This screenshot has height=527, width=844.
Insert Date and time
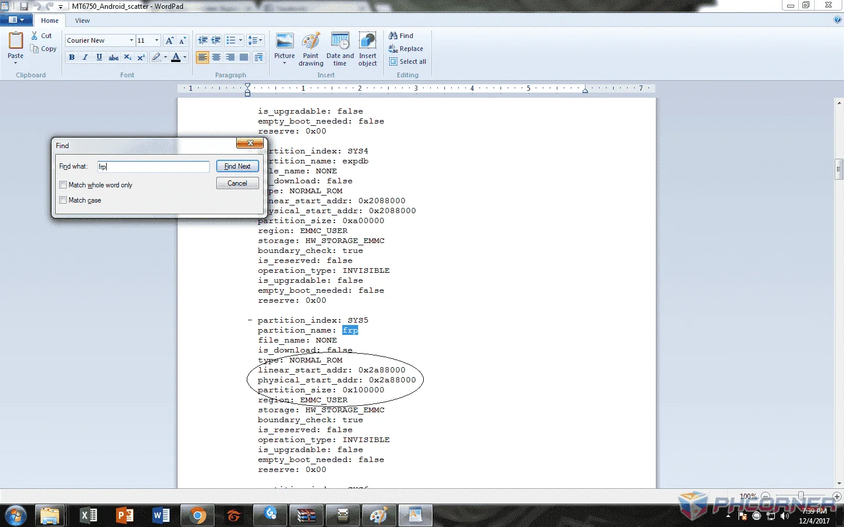(x=340, y=49)
